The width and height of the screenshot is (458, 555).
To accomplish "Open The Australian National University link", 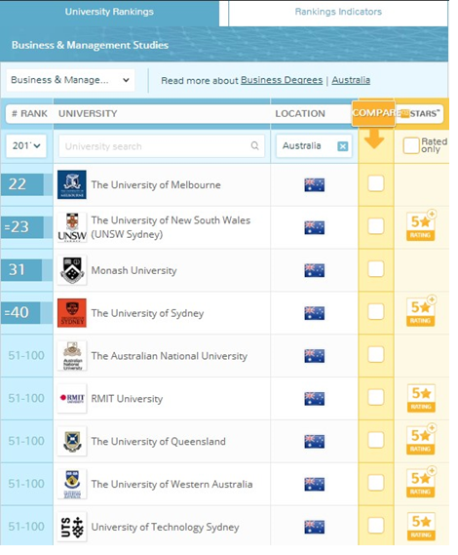I will (x=169, y=356).
